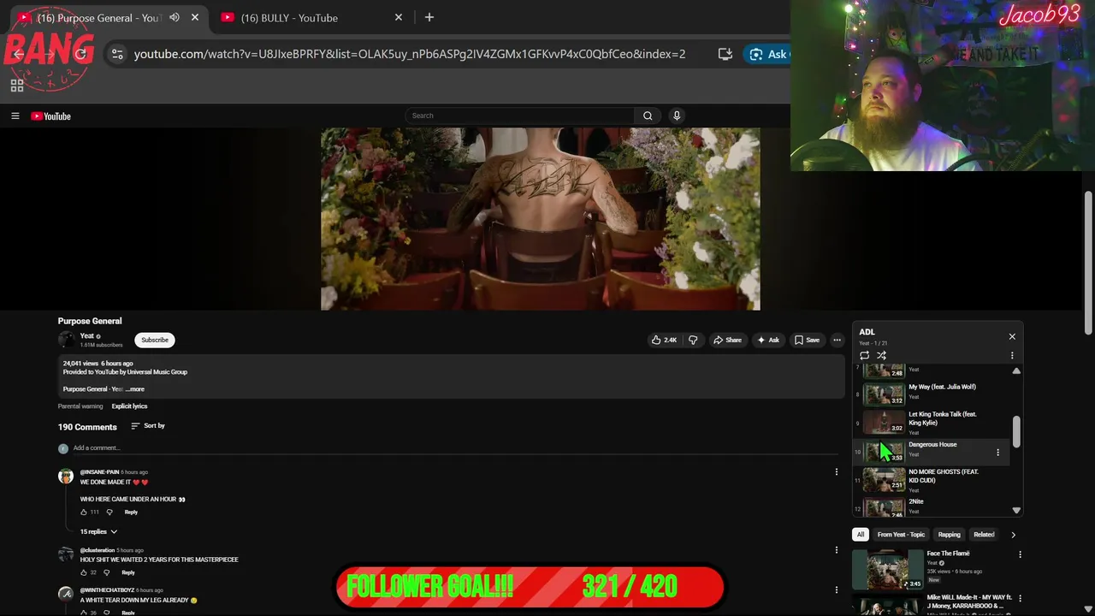Screen dimensions: 1095x616
Task: Select the All filter chip
Action: point(861,535)
